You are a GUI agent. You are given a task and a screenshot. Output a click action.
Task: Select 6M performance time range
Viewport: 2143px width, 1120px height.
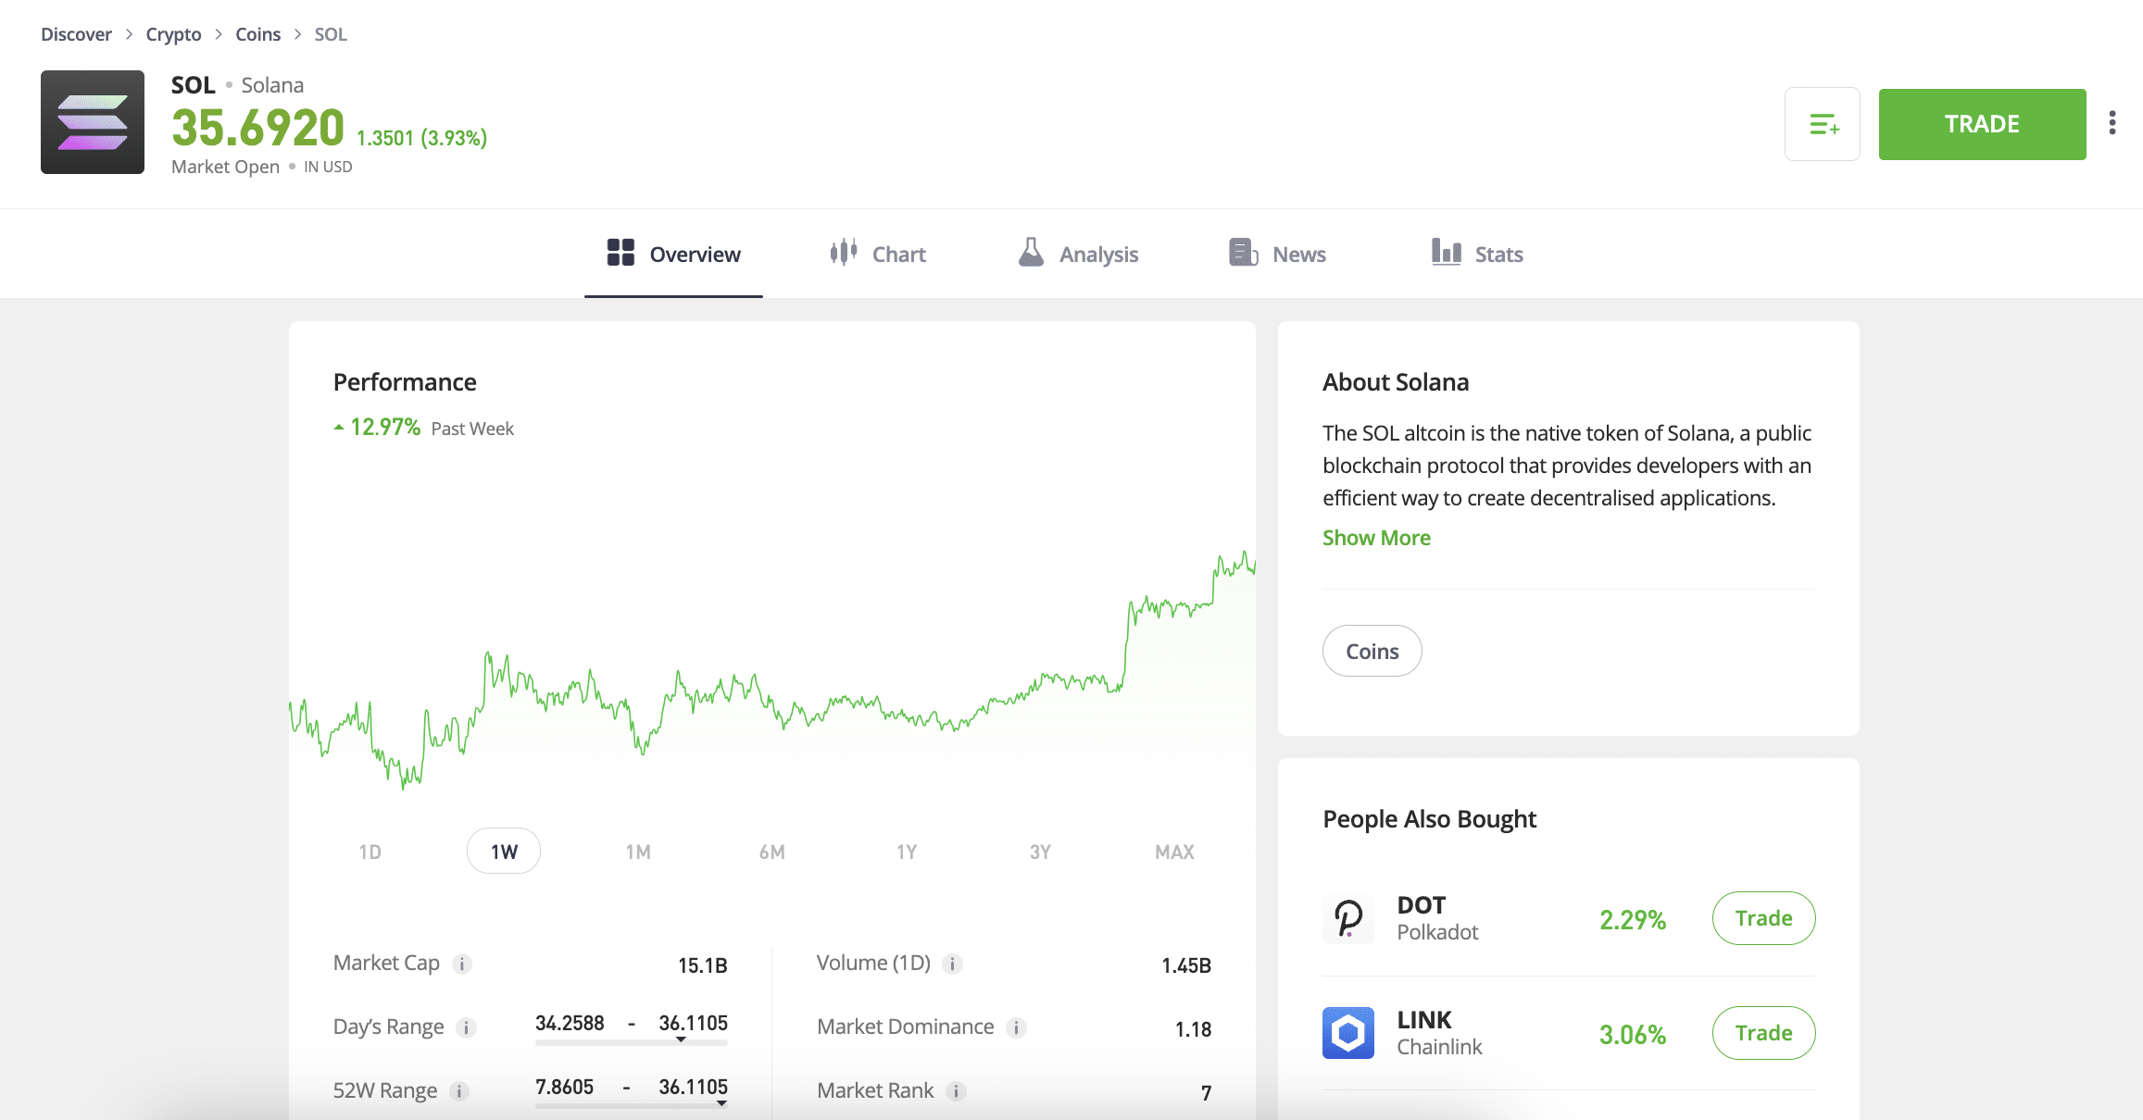tap(771, 852)
